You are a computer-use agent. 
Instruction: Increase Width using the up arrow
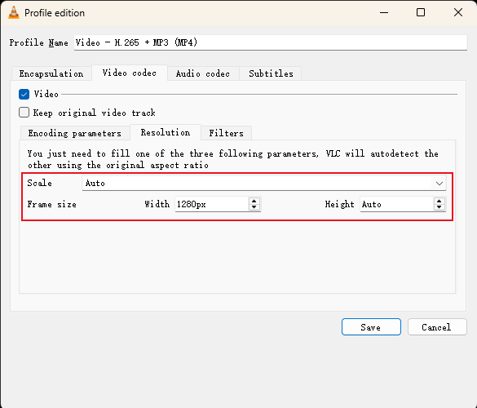point(254,201)
